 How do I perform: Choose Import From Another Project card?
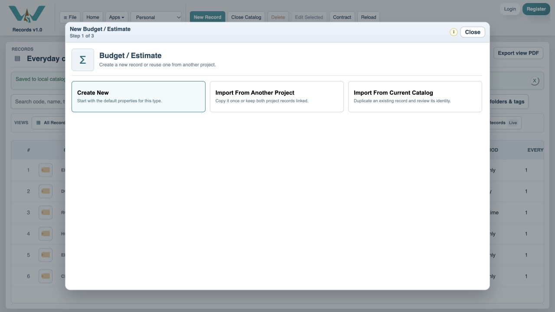coord(277,97)
